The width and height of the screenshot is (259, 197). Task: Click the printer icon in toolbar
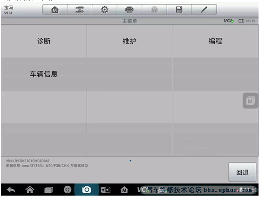[x=129, y=10]
